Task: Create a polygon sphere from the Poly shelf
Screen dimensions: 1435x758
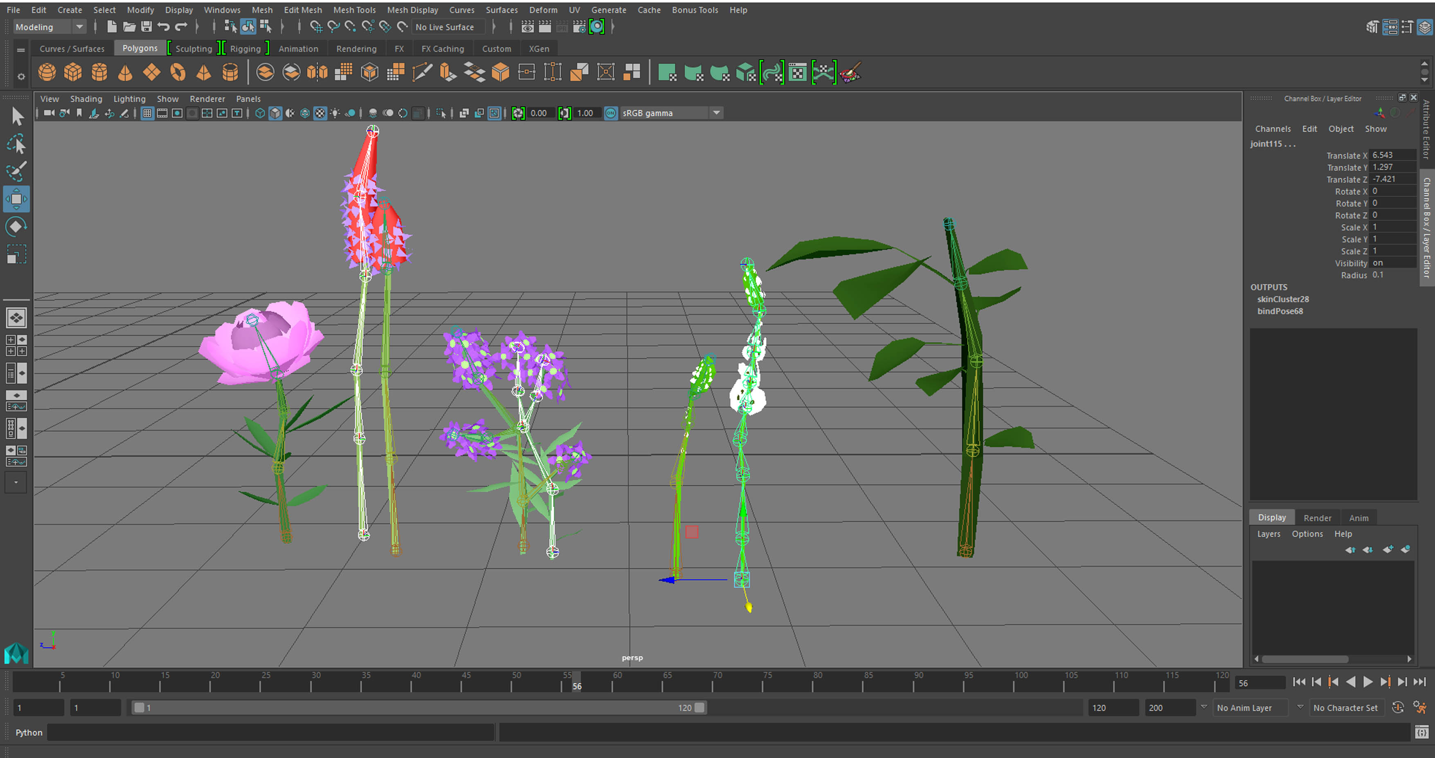Action: tap(47, 72)
